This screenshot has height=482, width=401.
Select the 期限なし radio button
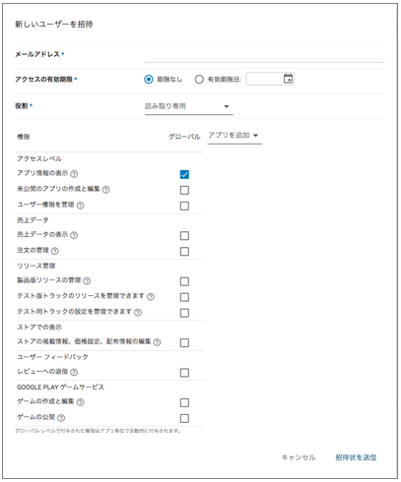click(x=149, y=80)
